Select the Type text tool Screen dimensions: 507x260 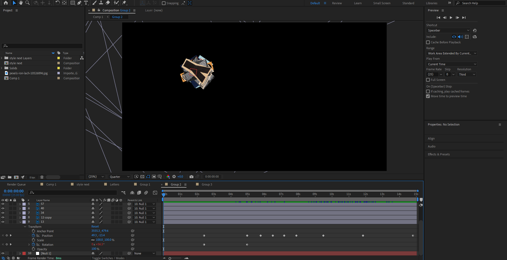pos(86,3)
